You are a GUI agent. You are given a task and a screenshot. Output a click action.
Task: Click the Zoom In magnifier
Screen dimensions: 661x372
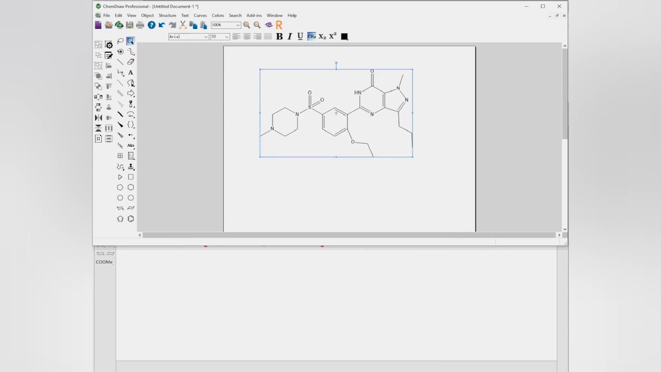click(x=247, y=25)
